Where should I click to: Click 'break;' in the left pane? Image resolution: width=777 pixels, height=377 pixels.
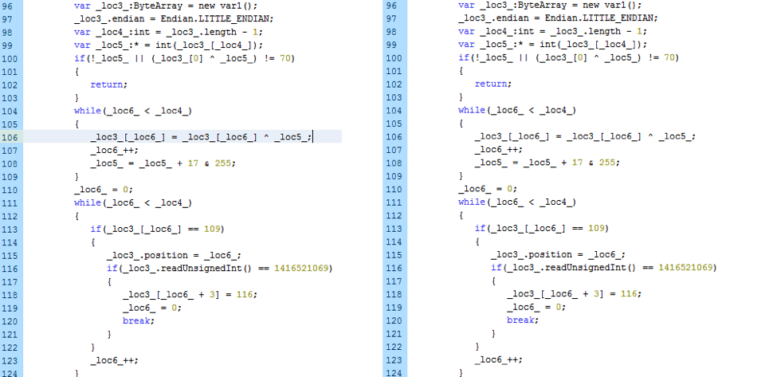click(139, 320)
